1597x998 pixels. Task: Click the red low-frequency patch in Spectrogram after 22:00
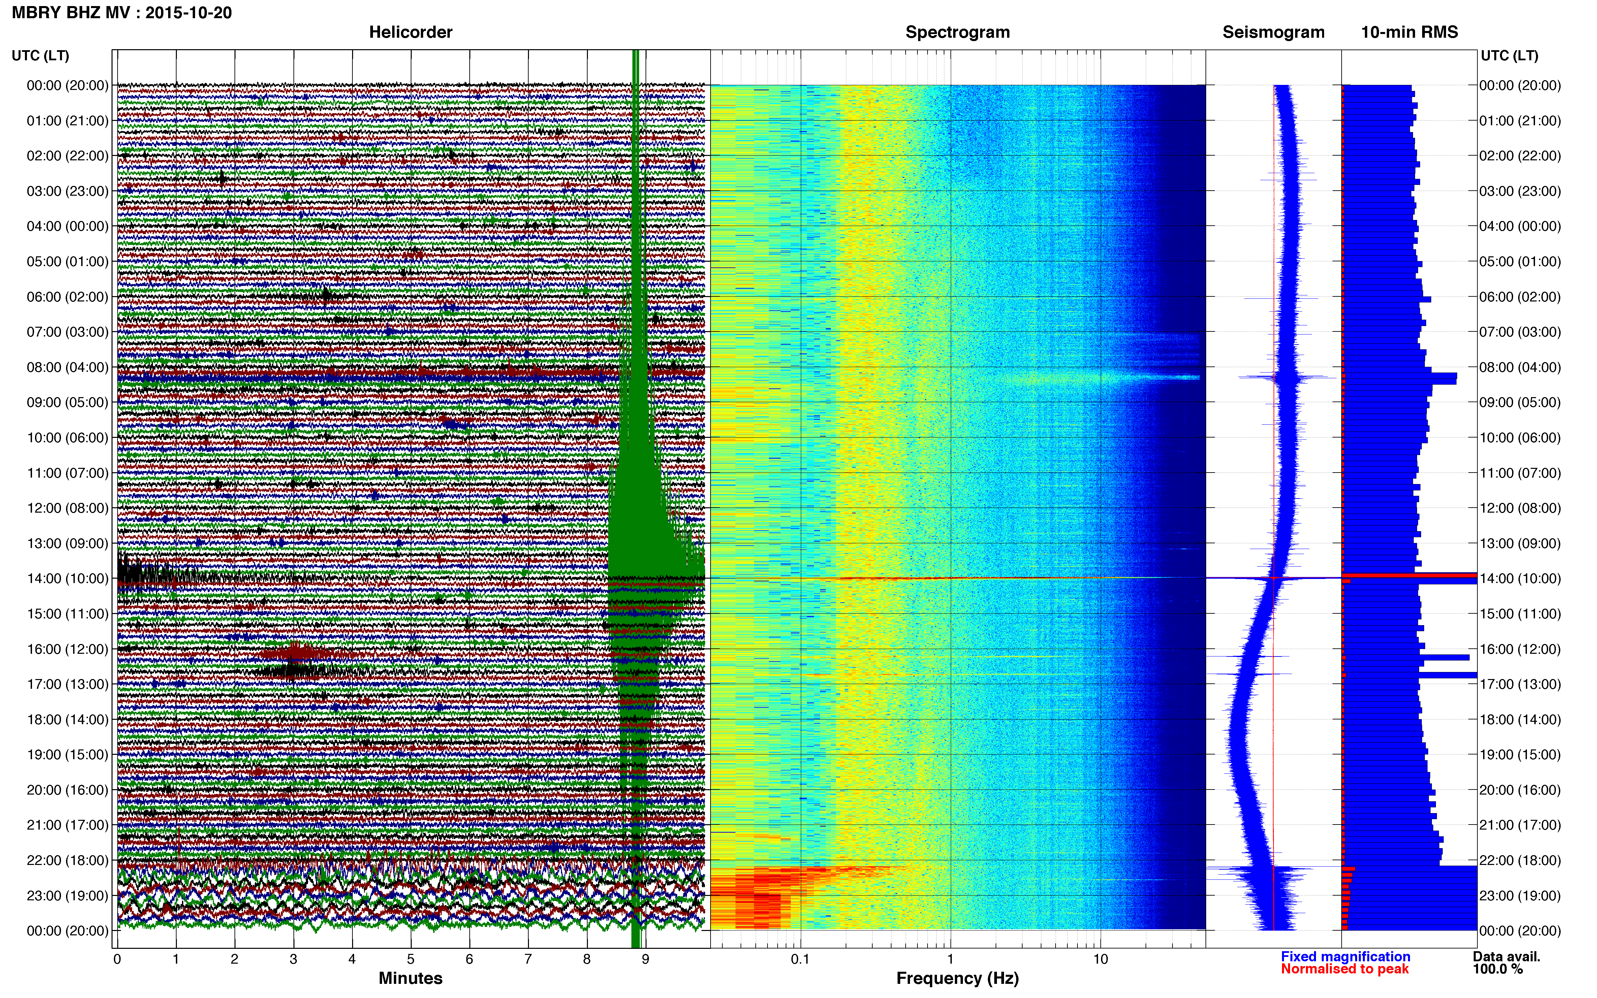(759, 898)
